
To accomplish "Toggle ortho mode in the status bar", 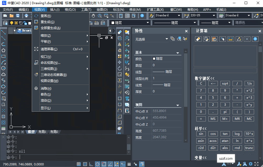I will [x=91, y=164].
